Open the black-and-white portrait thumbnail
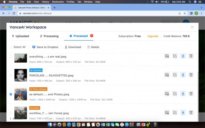This screenshot has width=205, height=128. [x=21, y=75]
